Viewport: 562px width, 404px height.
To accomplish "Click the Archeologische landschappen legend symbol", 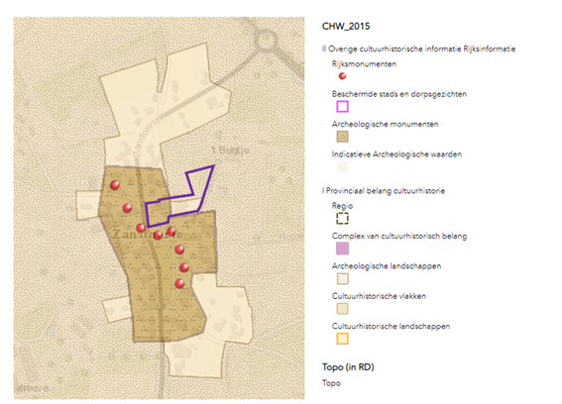I will pyautogui.click(x=342, y=278).
